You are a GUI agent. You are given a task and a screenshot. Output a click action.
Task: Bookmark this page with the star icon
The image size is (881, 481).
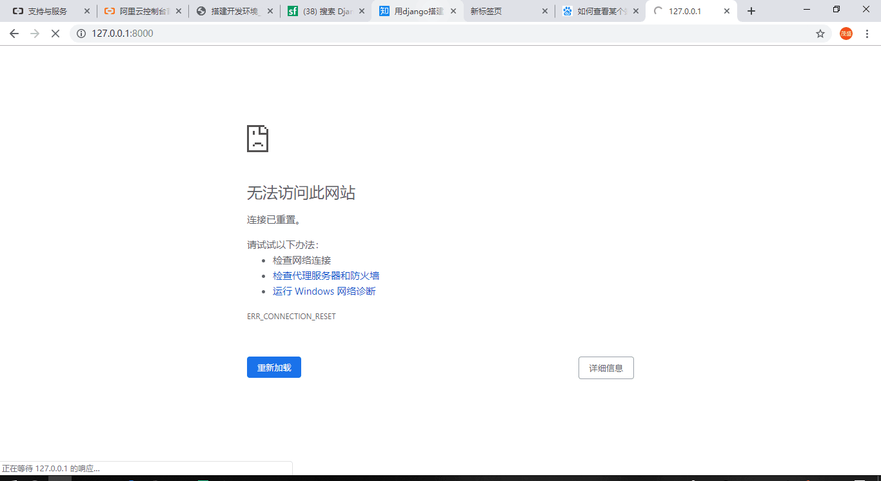tap(820, 33)
